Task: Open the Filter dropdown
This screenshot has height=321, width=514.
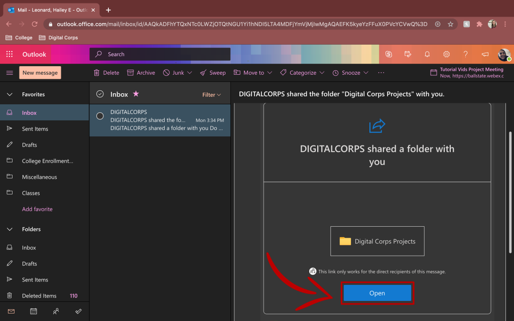Action: [211, 95]
